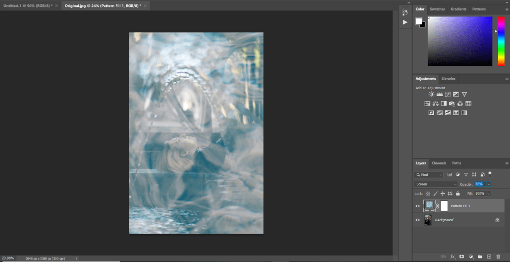Toggle the layer filter on/off switch
This screenshot has width=510, height=262.
click(x=490, y=174)
